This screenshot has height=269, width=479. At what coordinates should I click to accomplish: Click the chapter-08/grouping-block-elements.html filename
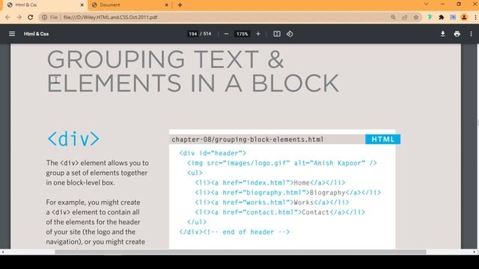click(248, 140)
